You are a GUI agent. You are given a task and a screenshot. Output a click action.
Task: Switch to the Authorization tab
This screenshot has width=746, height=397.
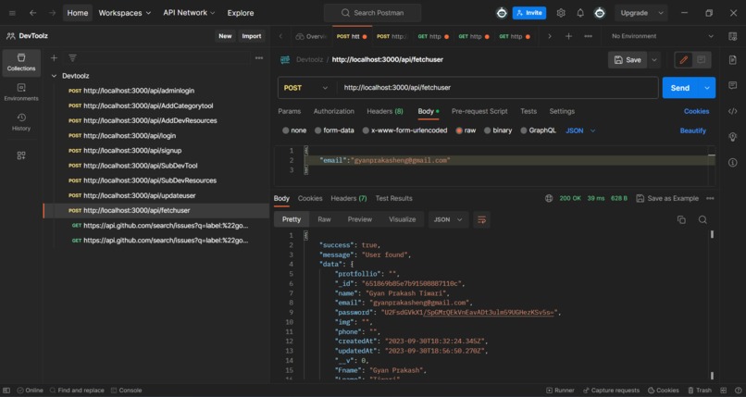click(333, 111)
